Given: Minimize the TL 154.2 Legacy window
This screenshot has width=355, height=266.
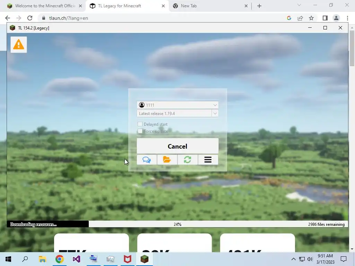Looking at the screenshot, I should (310, 28).
